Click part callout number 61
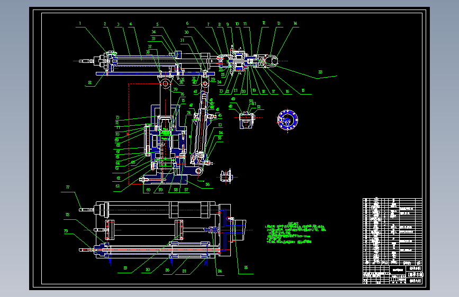This screenshot has height=297, width=459. [118, 186]
